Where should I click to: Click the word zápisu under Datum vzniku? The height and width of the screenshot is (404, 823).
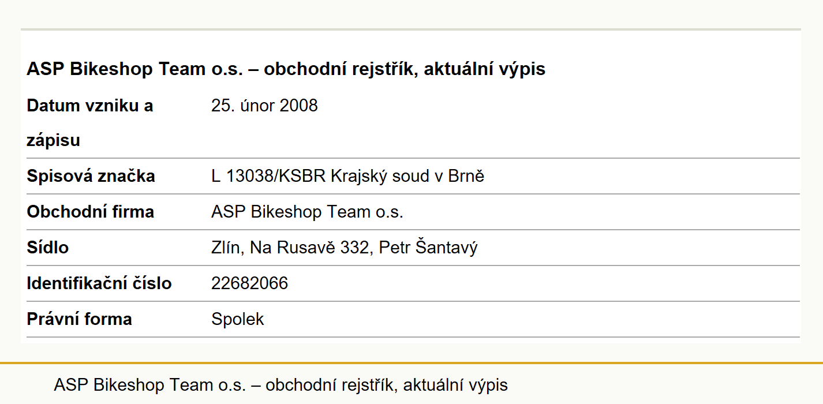pyautogui.click(x=53, y=141)
